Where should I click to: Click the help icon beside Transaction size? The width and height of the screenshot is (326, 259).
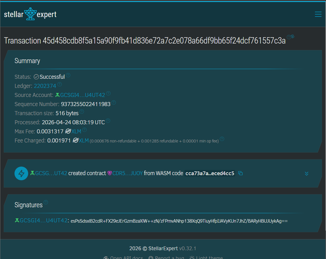tap(82, 112)
